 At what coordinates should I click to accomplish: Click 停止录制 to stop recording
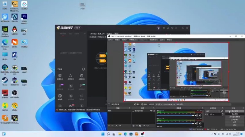(235, 114)
